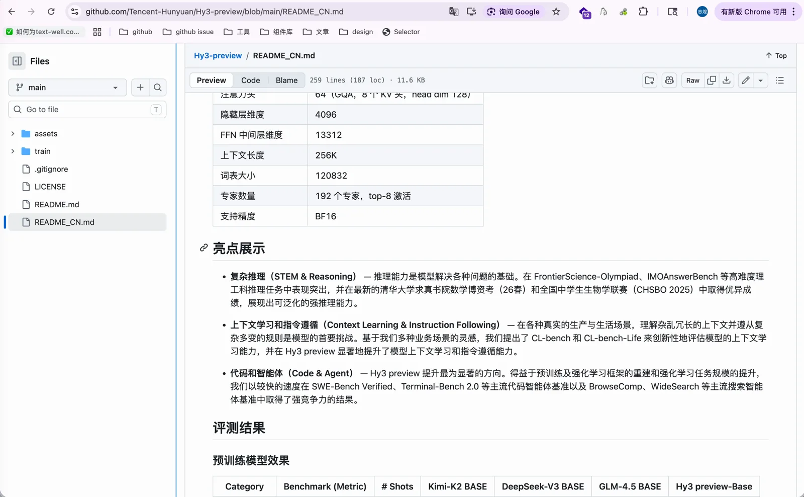The width and height of the screenshot is (804, 497).
Task: Click 询问 Google lens button
Action: click(513, 12)
